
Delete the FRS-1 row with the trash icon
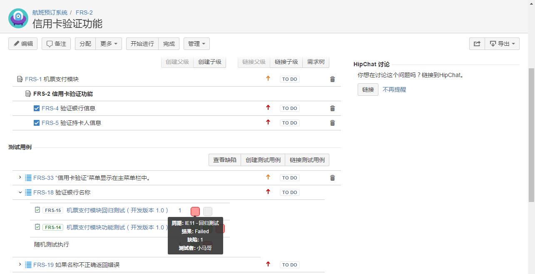pyautogui.click(x=332, y=79)
